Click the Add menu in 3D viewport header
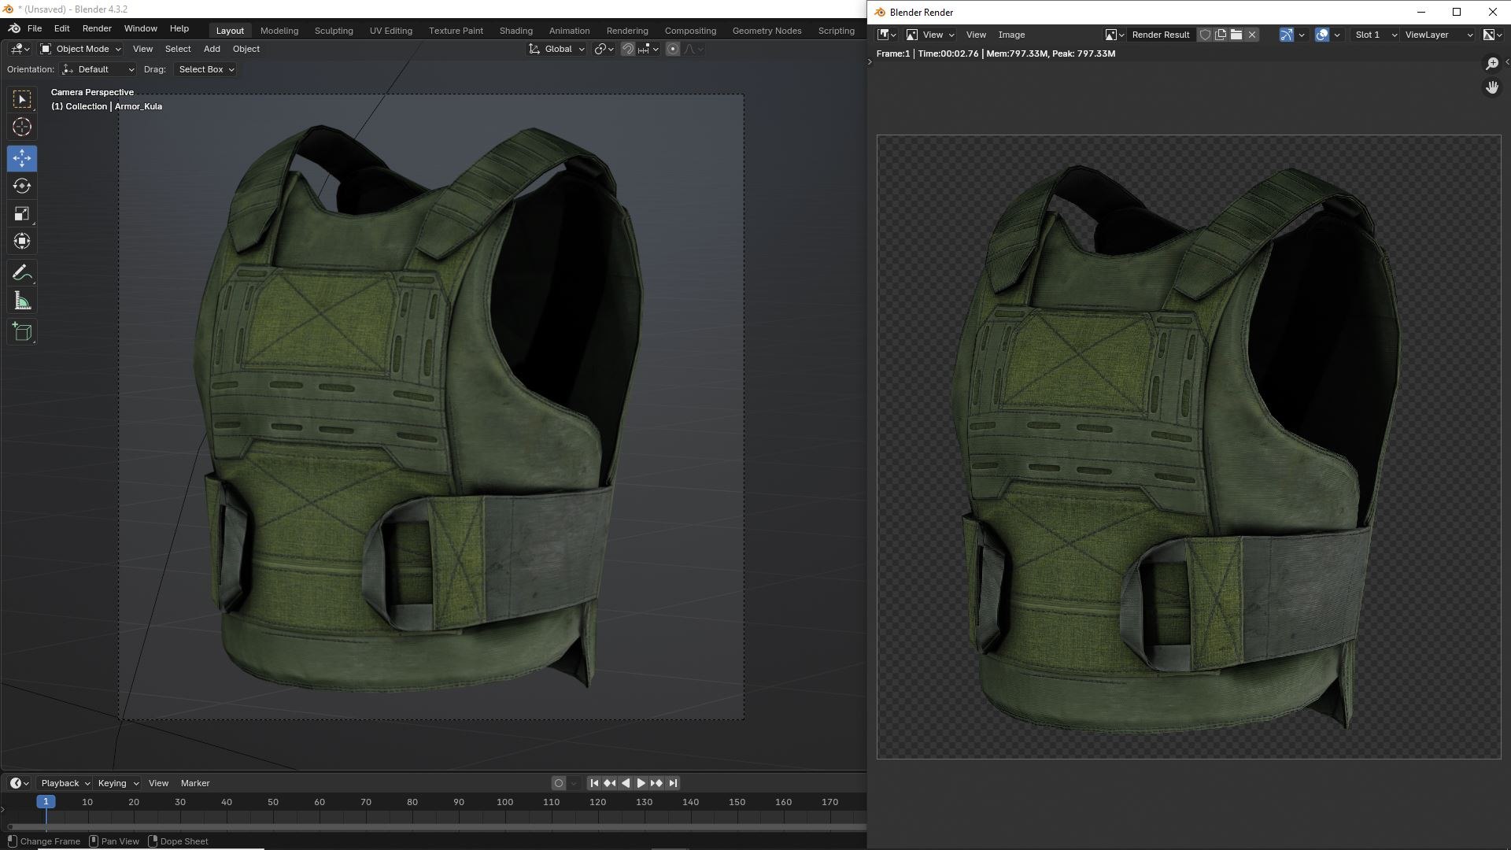This screenshot has width=1511, height=850. click(212, 49)
